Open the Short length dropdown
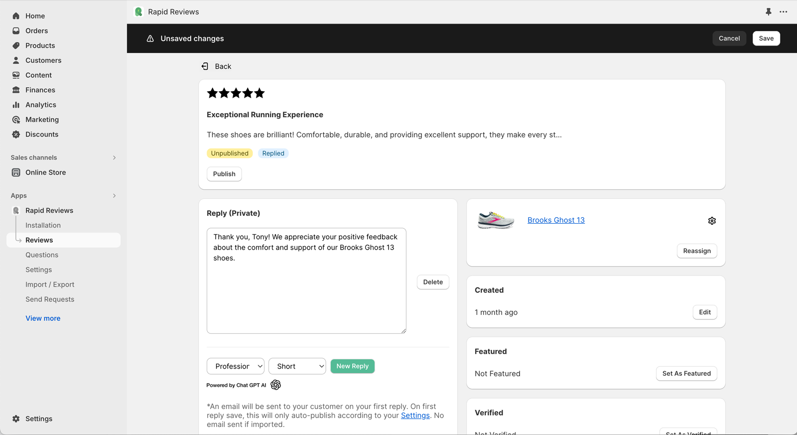The width and height of the screenshot is (797, 435). tap(297, 366)
